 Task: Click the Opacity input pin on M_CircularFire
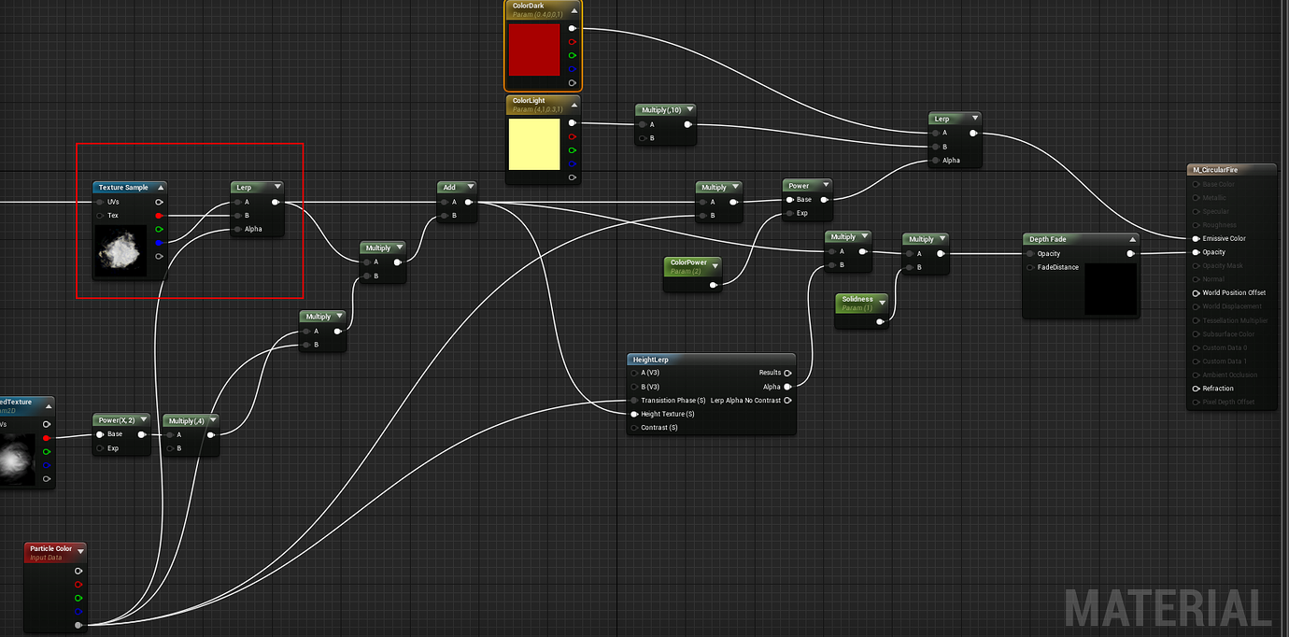(1197, 251)
